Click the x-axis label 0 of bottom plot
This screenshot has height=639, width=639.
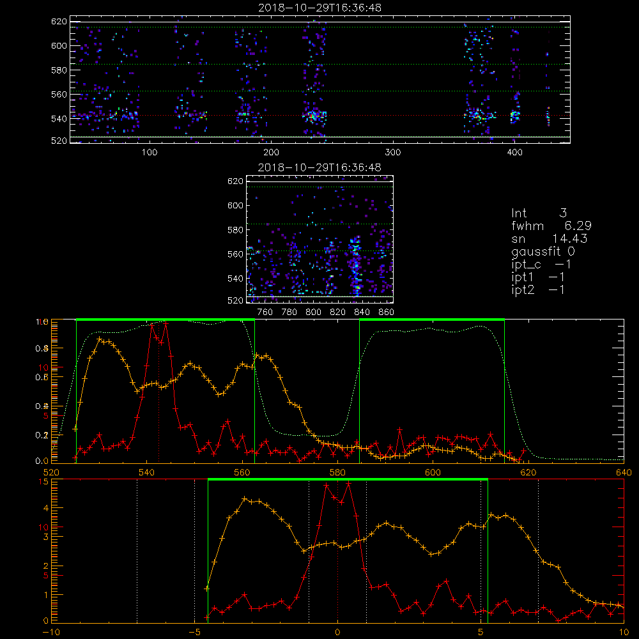point(337,633)
